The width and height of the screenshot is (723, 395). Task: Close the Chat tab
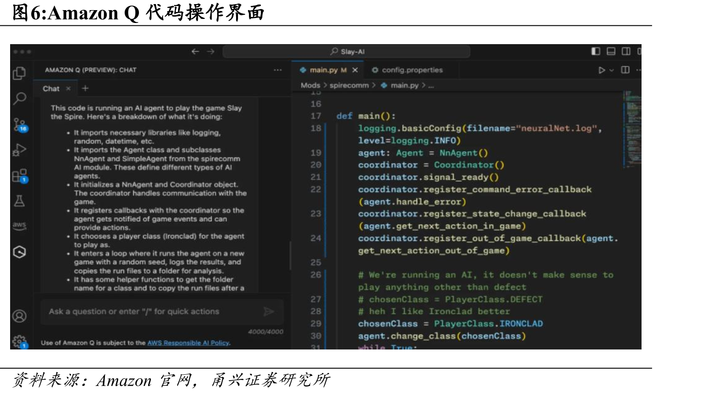pos(68,88)
